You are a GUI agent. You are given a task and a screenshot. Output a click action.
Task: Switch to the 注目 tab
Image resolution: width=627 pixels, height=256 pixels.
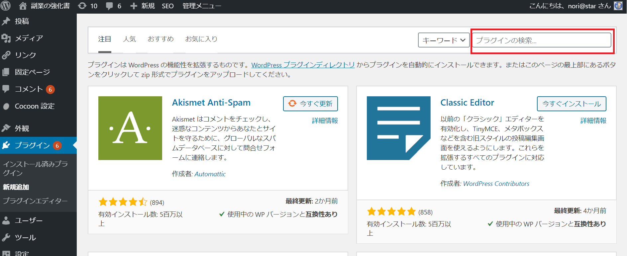(105, 39)
